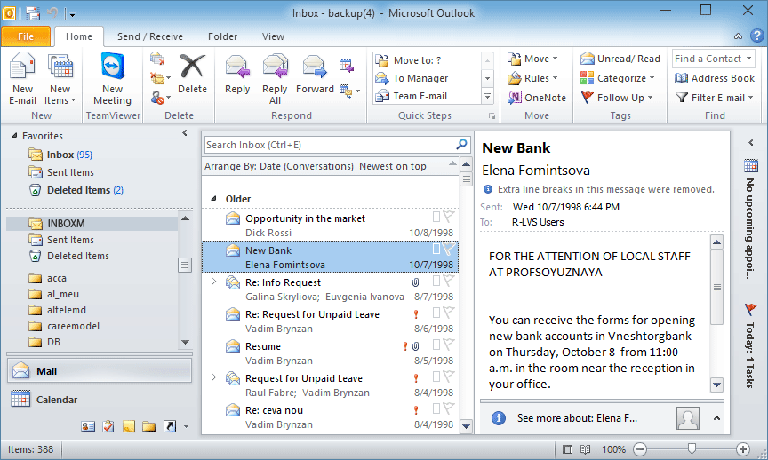
Task: Open the Categorize dropdown
Action: (x=618, y=78)
